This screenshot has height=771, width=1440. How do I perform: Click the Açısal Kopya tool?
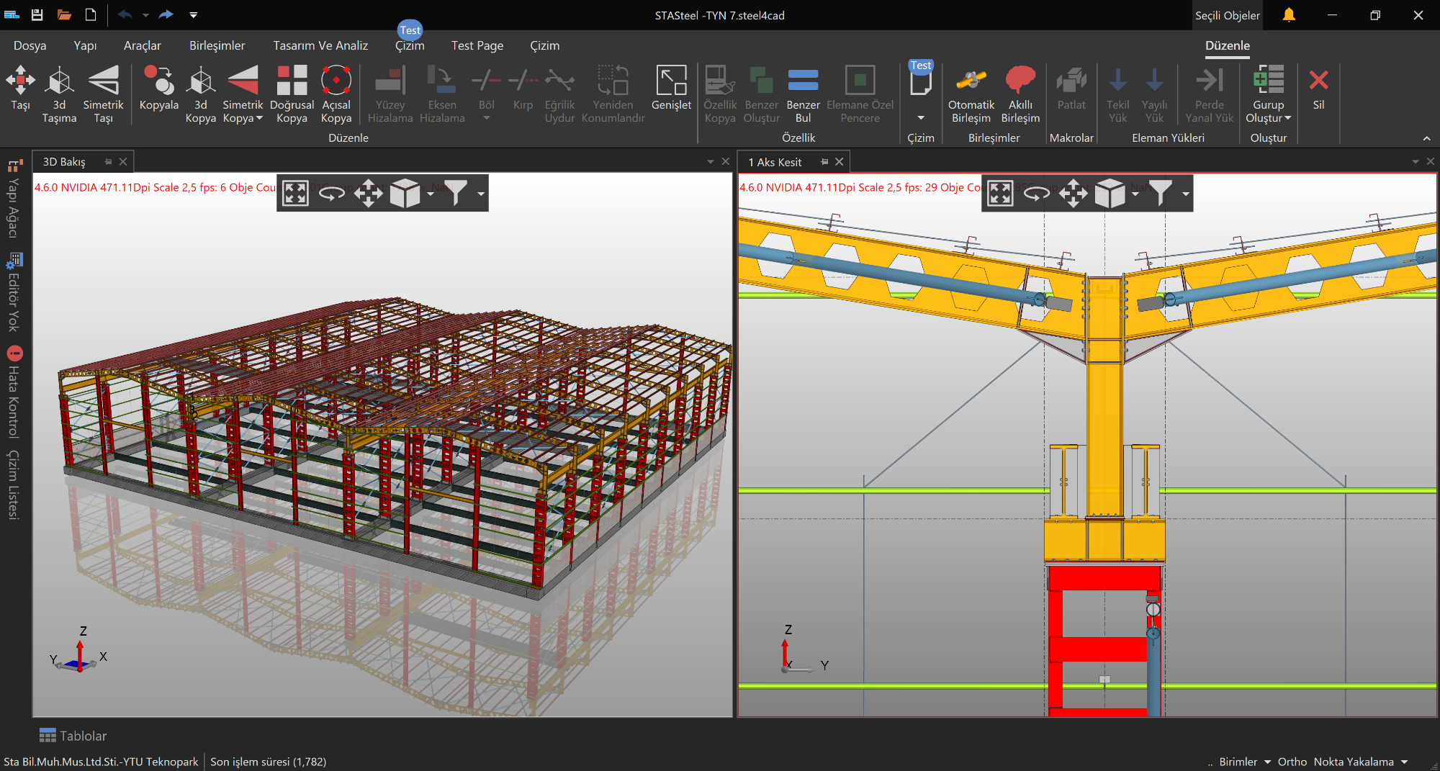point(336,81)
